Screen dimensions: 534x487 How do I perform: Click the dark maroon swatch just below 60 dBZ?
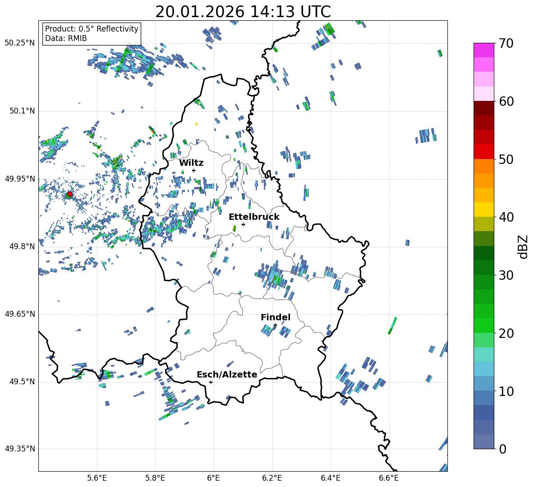[x=483, y=108]
